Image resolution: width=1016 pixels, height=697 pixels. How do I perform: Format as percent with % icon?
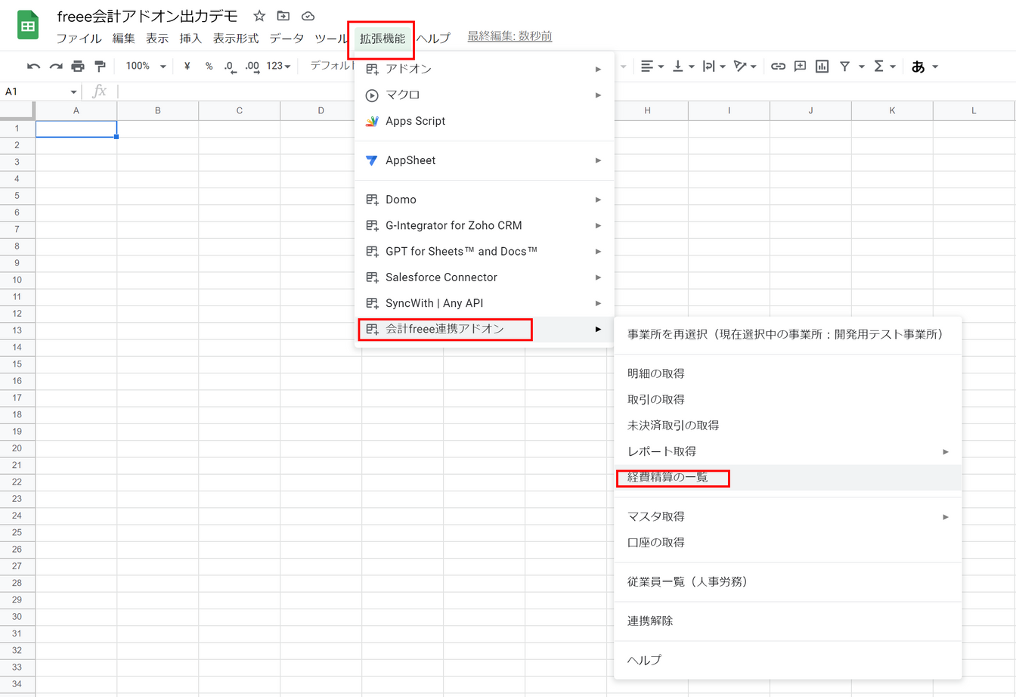209,67
